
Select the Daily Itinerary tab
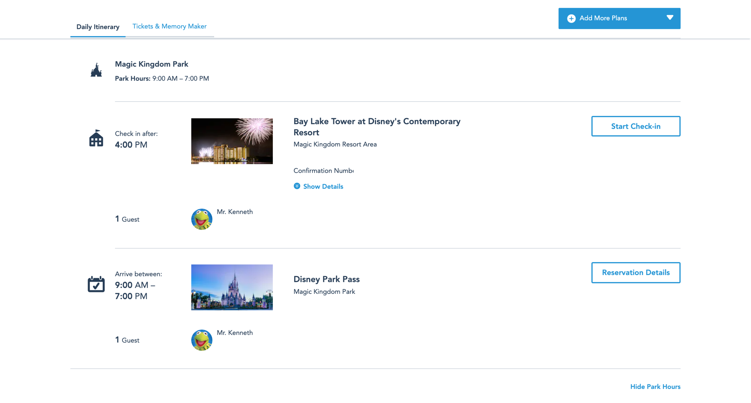point(97,26)
